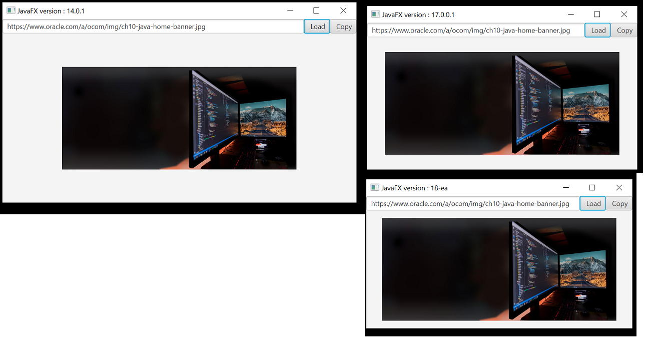
Task: Hit Load in the JavaFX 18-ea window
Action: tap(593, 203)
